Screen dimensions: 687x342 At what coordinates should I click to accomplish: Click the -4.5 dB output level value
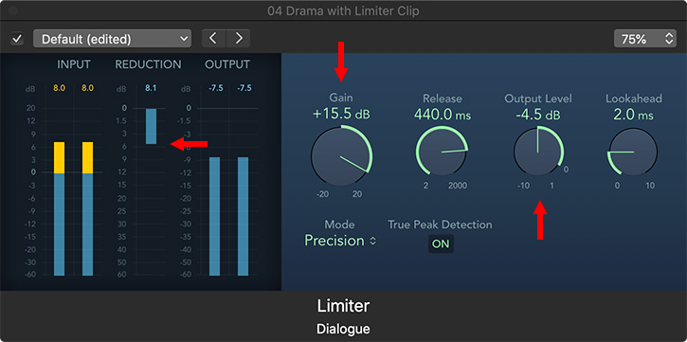[538, 115]
